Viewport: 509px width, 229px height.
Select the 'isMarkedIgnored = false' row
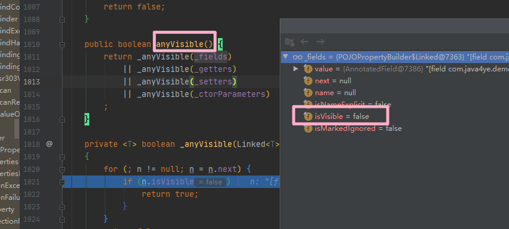(395, 128)
